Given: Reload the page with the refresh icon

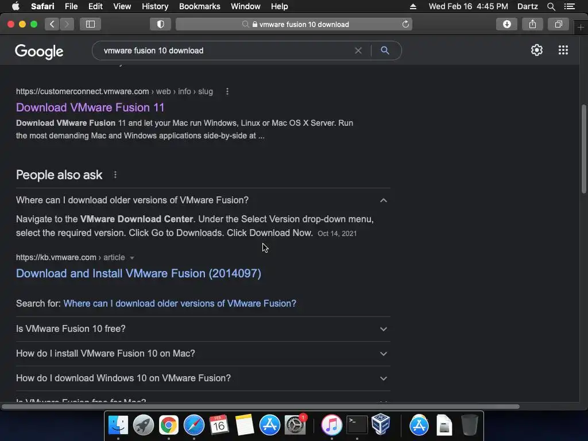Looking at the screenshot, I should (x=405, y=24).
